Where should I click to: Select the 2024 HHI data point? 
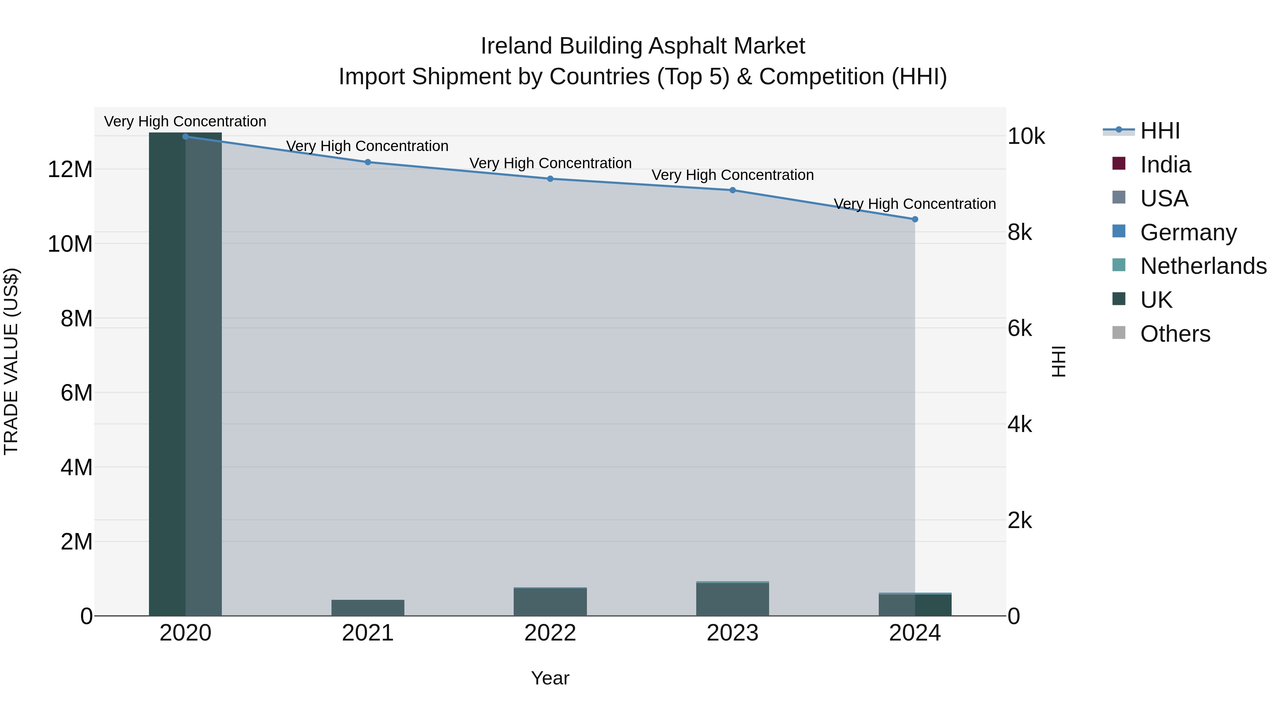[x=915, y=219]
